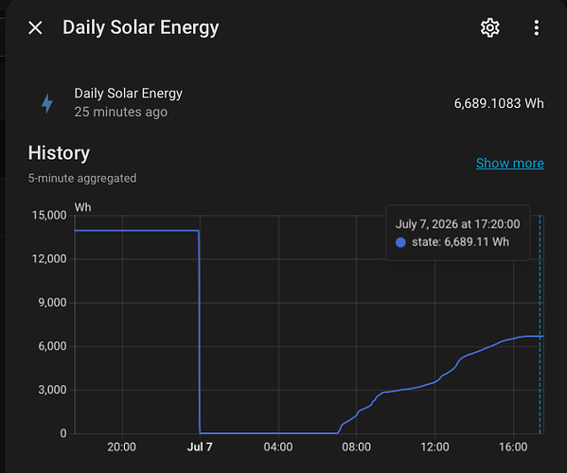Image resolution: width=567 pixels, height=473 pixels.
Task: Open the Show more history link
Action: click(x=510, y=164)
